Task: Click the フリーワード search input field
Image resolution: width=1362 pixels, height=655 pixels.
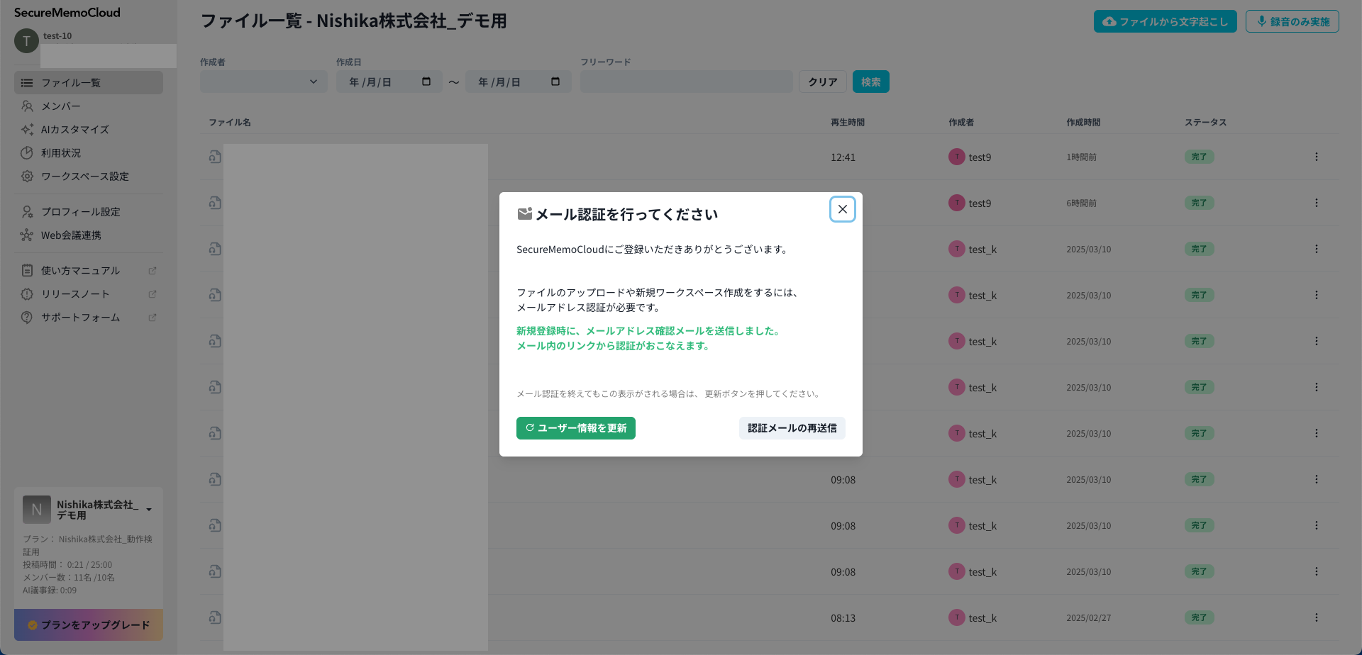Action: [686, 82]
